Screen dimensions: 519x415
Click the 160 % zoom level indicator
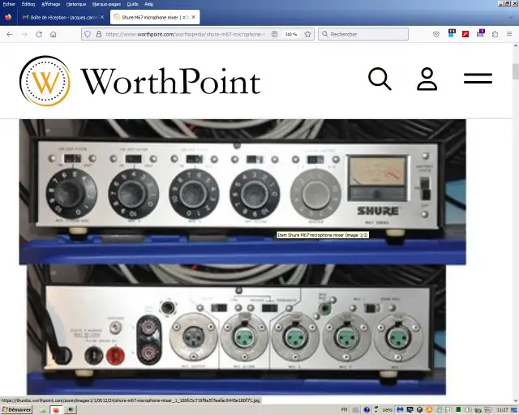pyautogui.click(x=291, y=34)
